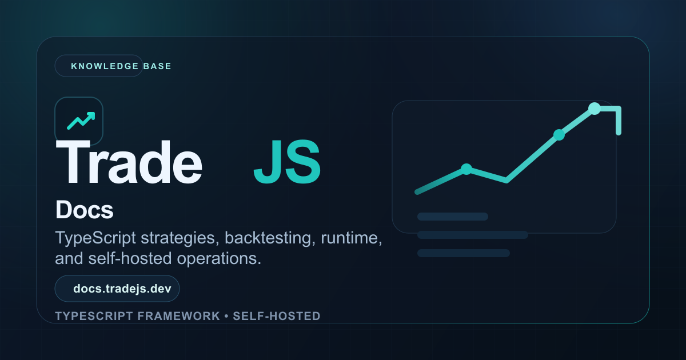This screenshot has width=686, height=360.
Task: Click the trending-up arrow logo icon
Action: click(79, 121)
